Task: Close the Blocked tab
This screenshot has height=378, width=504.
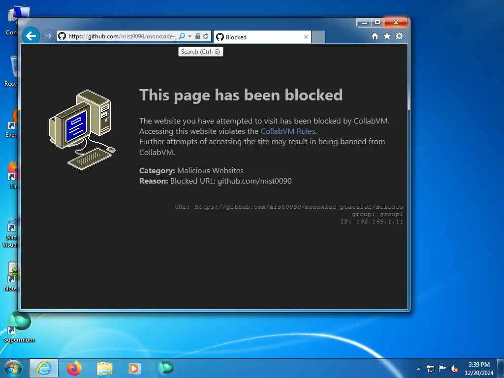Action: pos(306,37)
